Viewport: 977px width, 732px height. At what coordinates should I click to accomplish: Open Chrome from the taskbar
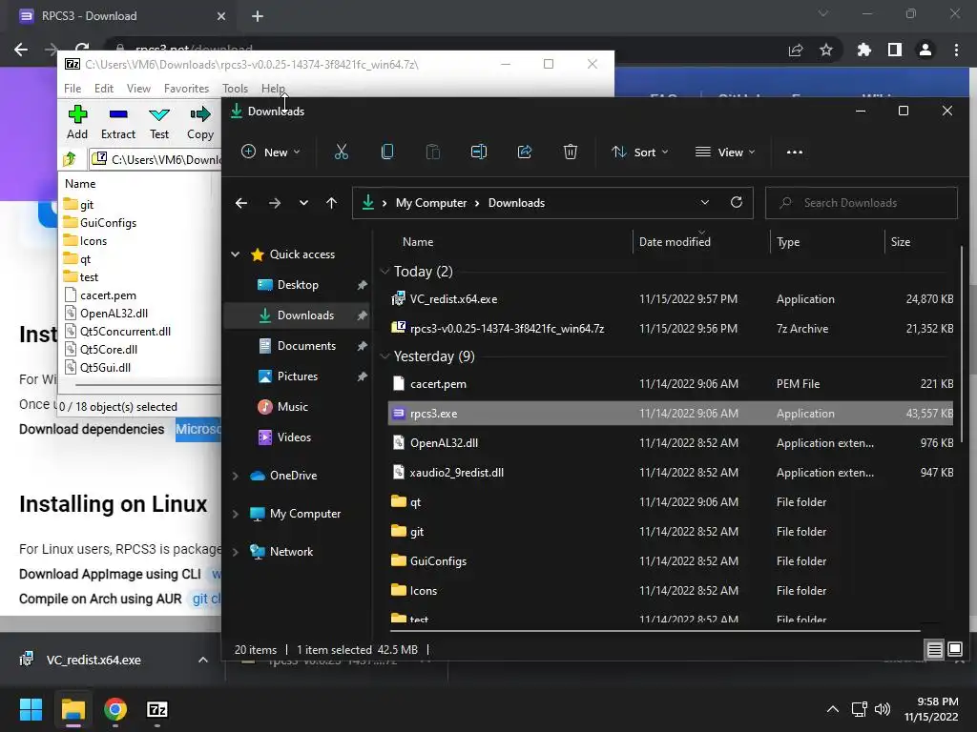(115, 709)
